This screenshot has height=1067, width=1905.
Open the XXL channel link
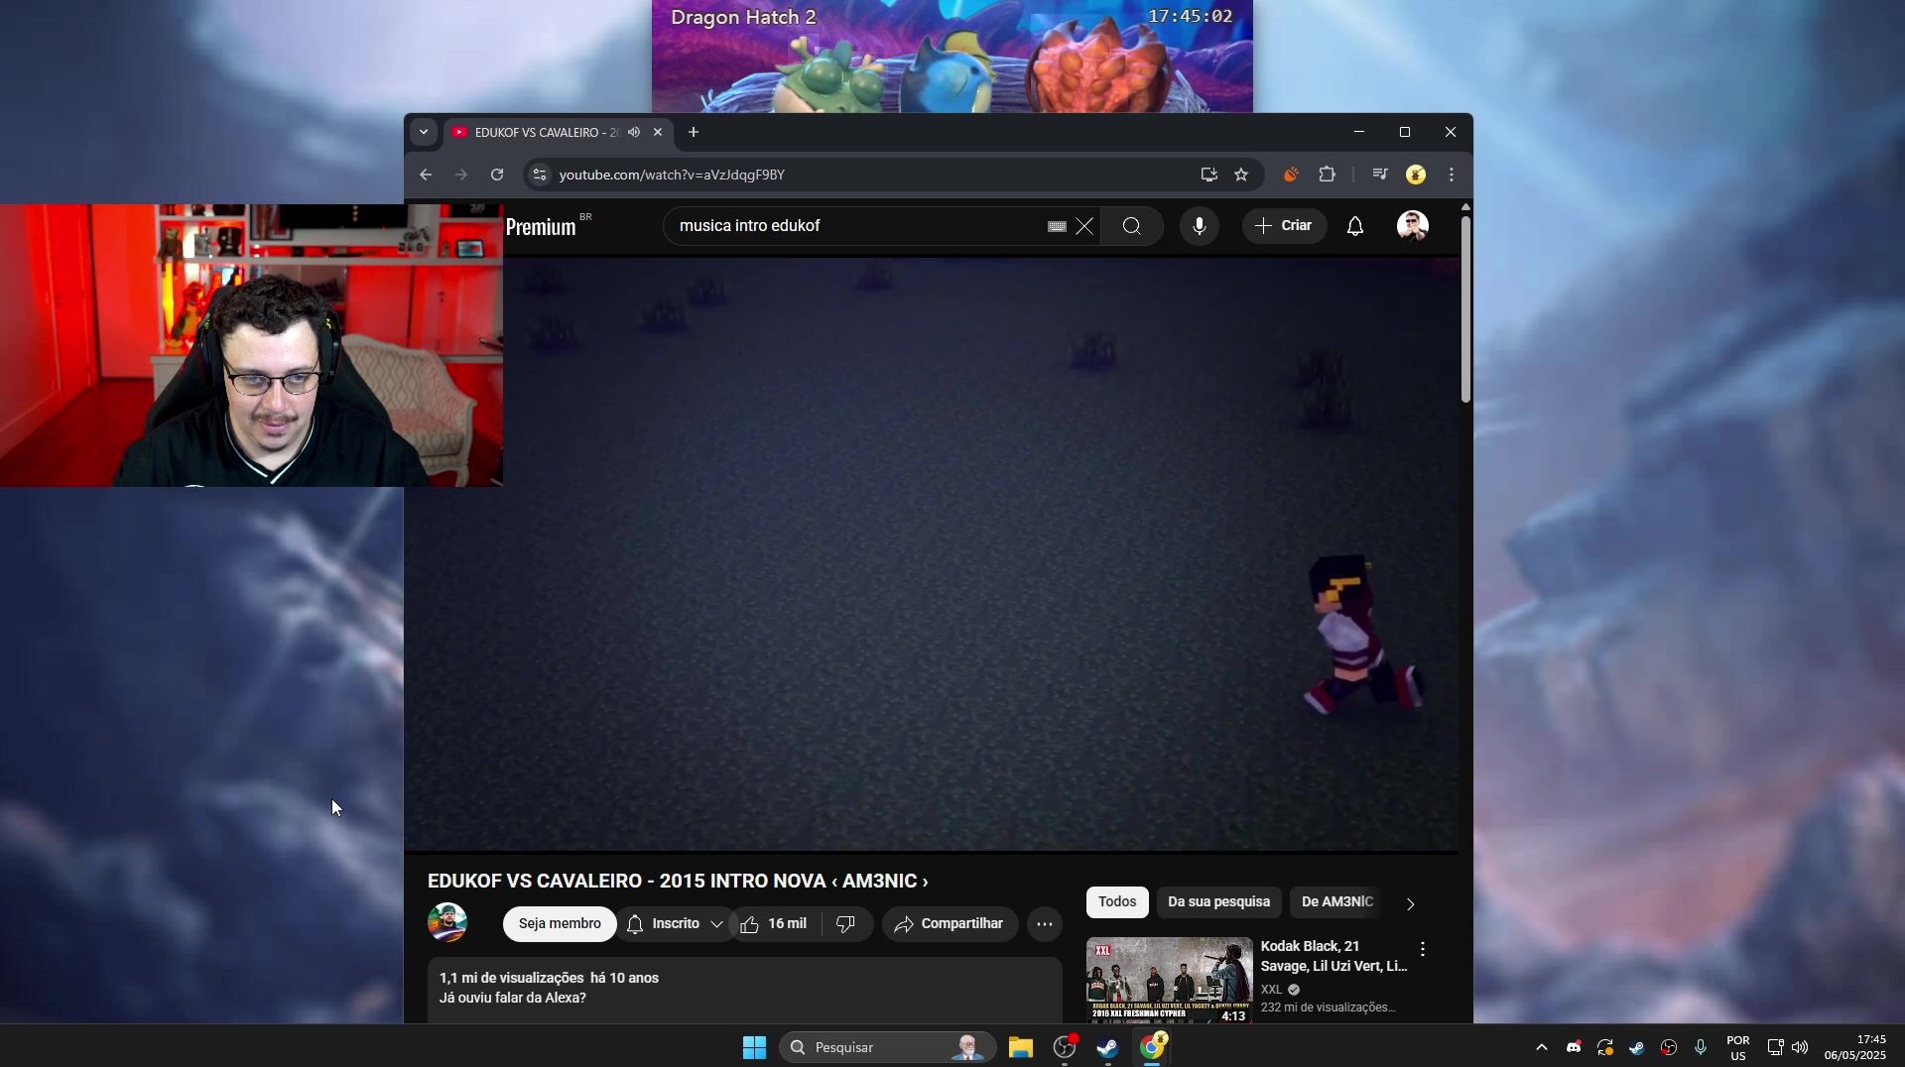click(1271, 990)
